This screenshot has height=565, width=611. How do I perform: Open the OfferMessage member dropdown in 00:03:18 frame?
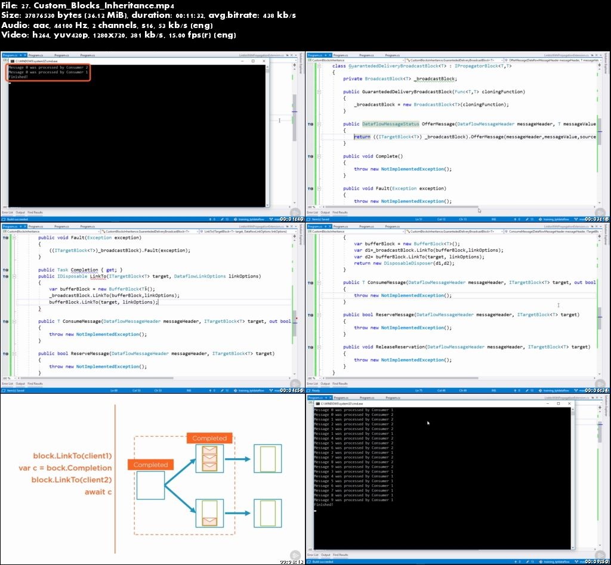[552, 60]
